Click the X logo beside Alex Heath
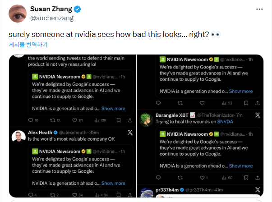 [129, 133]
